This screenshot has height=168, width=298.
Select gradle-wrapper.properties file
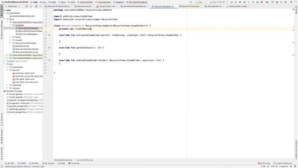24,100
